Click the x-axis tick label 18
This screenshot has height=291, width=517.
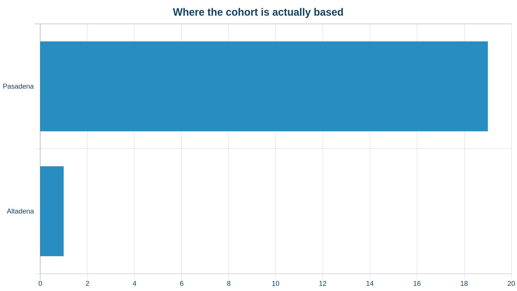pos(464,284)
